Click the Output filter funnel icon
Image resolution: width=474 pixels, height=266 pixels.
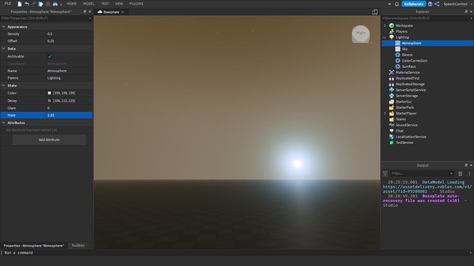[385, 173]
